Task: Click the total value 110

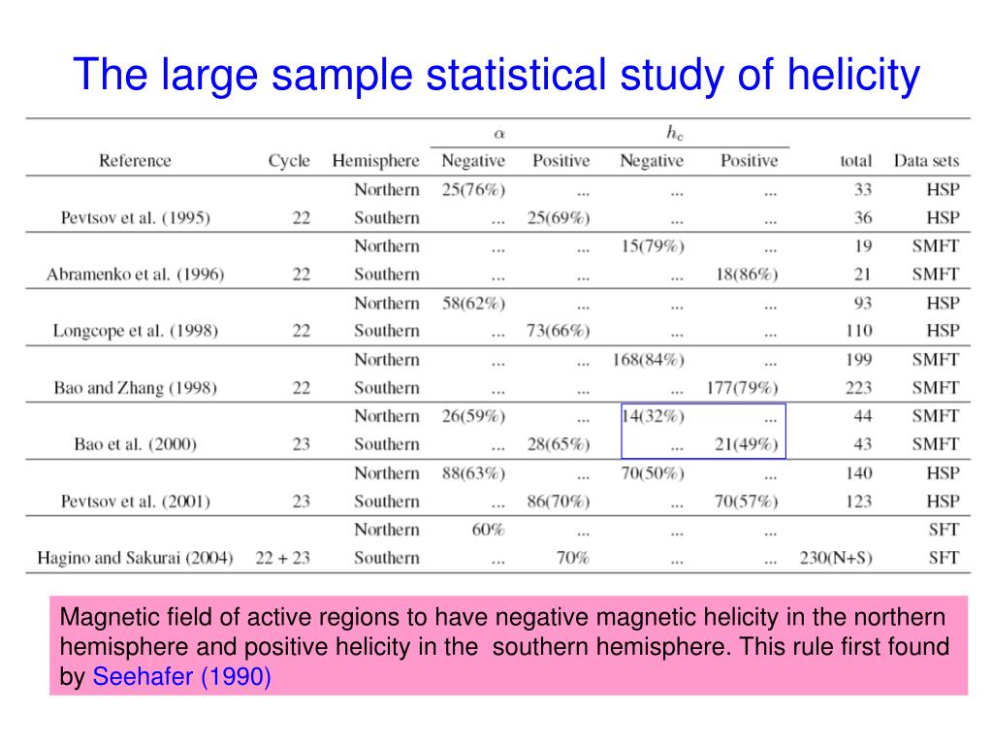Action: pos(859,331)
